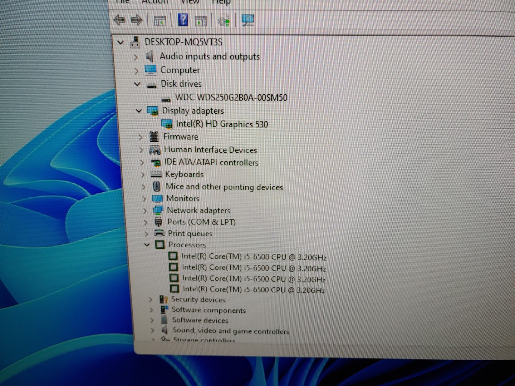Click the Forward arrow toolbar icon

pyautogui.click(x=137, y=20)
